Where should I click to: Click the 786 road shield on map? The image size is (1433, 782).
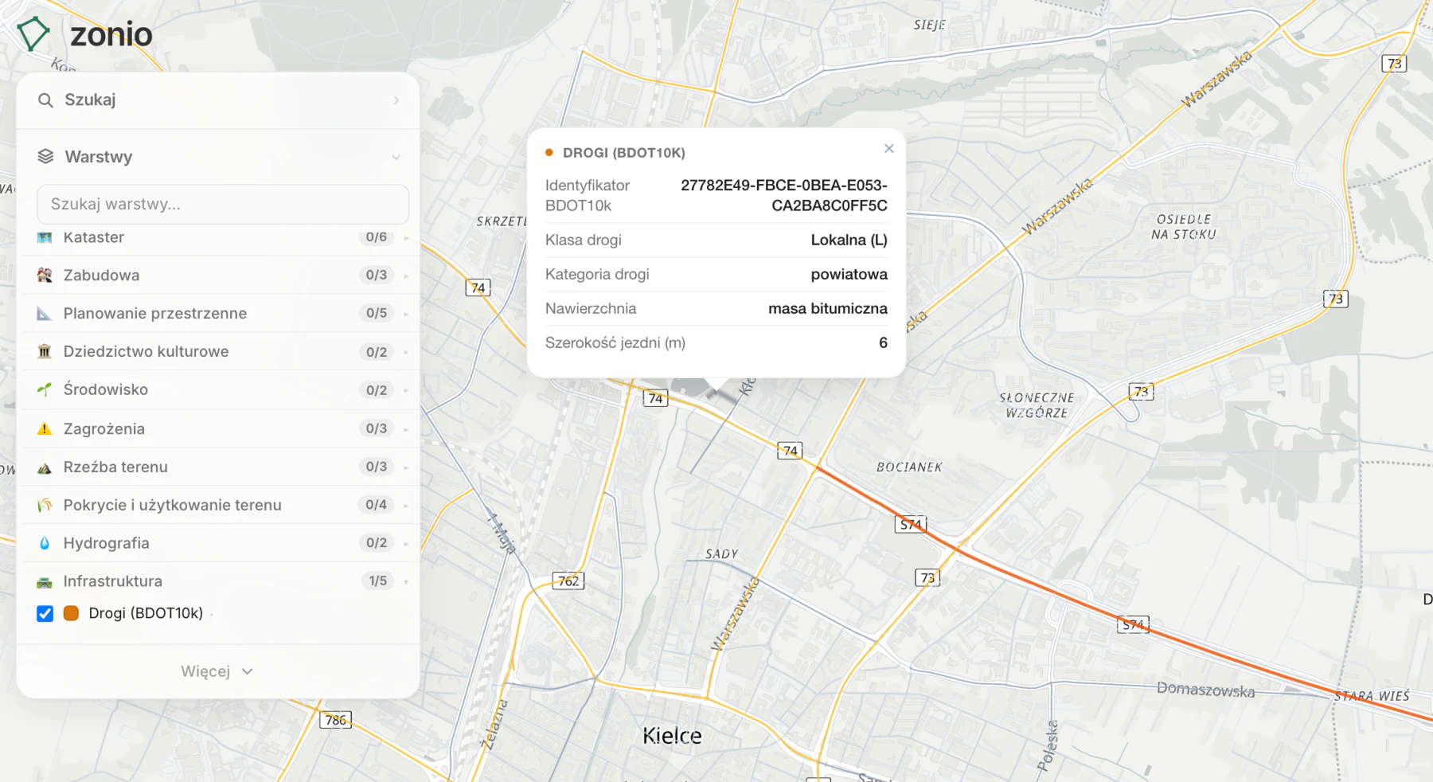pyautogui.click(x=335, y=721)
